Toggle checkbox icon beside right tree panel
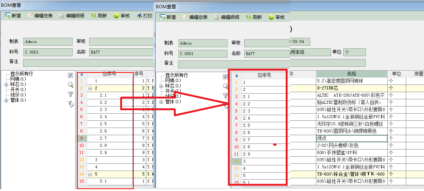This screenshot has width=424, height=191. (x=225, y=77)
